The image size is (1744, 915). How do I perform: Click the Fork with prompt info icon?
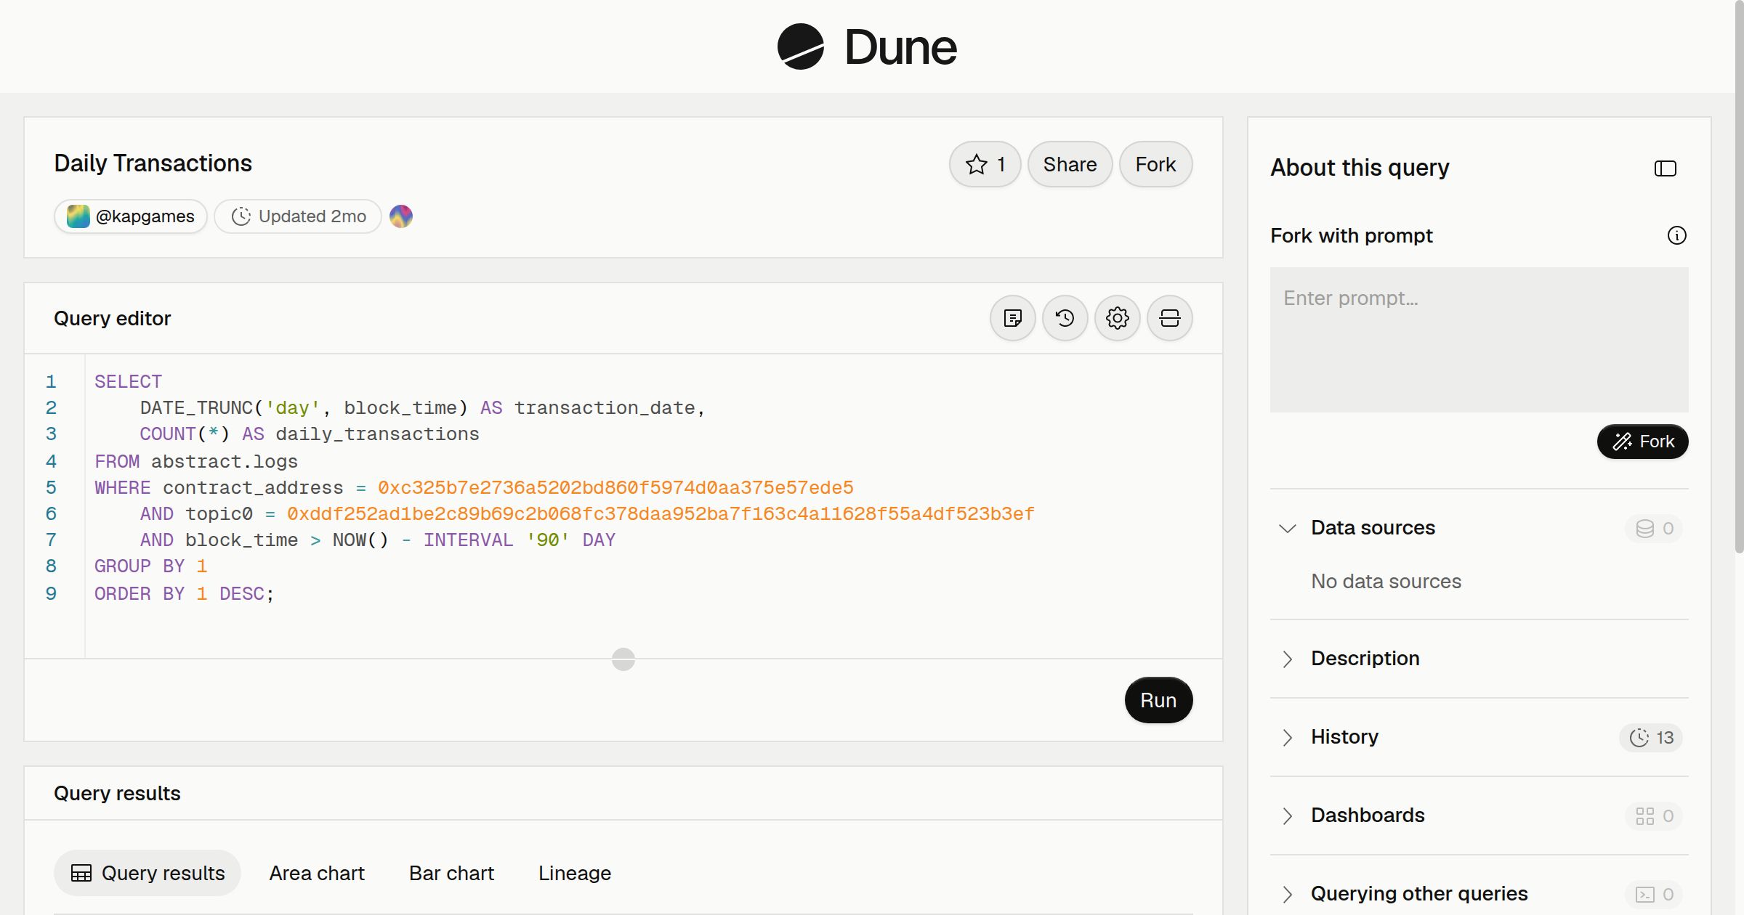point(1677,235)
